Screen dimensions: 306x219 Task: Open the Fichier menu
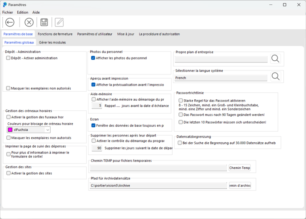pos(8,12)
